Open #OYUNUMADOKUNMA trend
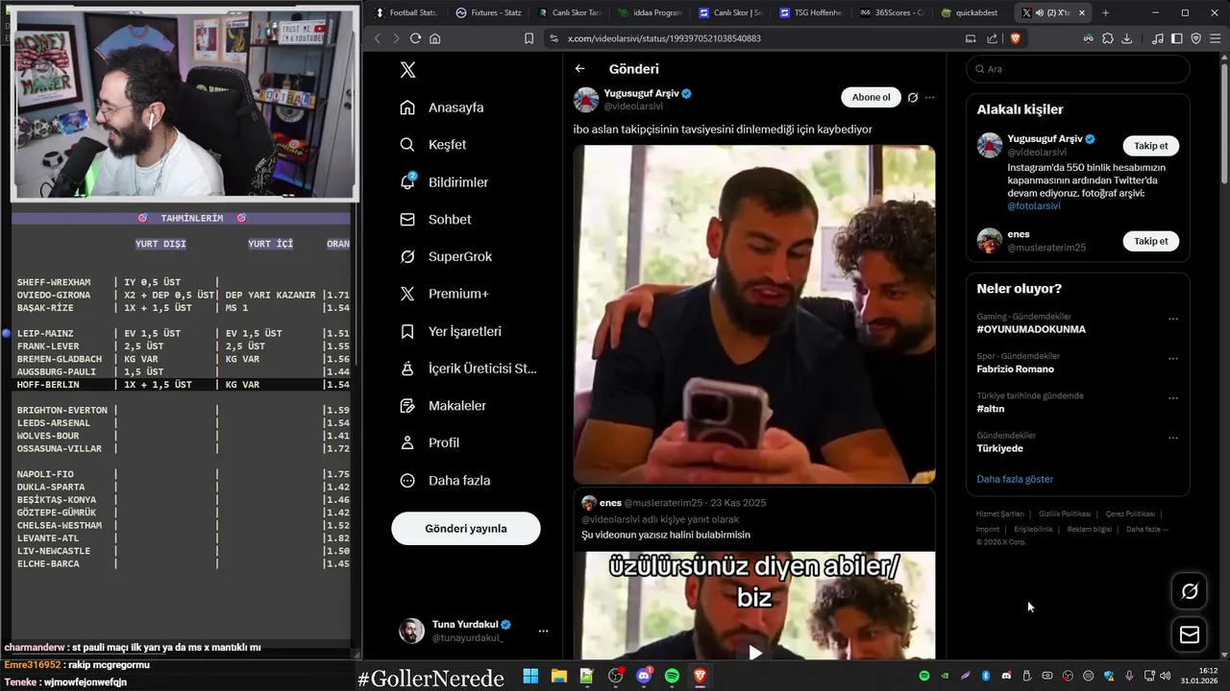 [x=1031, y=329]
